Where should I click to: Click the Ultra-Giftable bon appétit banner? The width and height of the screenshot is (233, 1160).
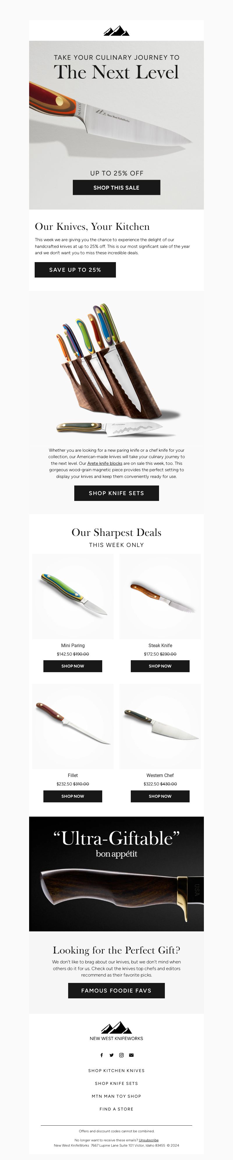click(116, 874)
